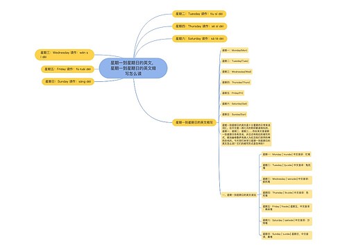Viewport: 347px width, 250px height.
Task: Select the Wednesday(Wed) abbreviation node
Action: [237, 72]
